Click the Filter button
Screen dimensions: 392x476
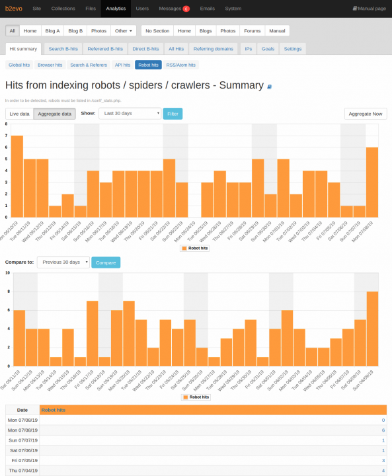tap(173, 114)
